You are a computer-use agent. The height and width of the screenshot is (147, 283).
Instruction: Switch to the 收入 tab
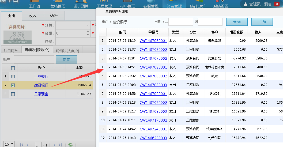pos(33,16)
